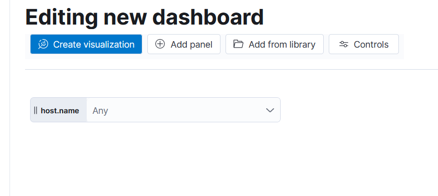Select the host.name control label
The image size is (438, 196).
pos(60,111)
